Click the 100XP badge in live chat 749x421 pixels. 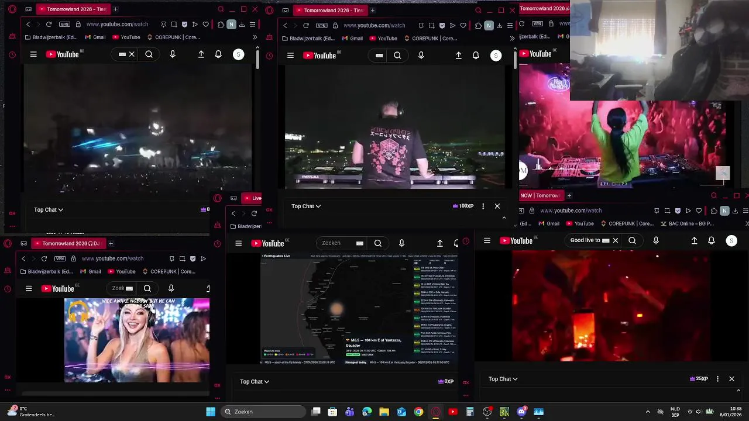[463, 206]
